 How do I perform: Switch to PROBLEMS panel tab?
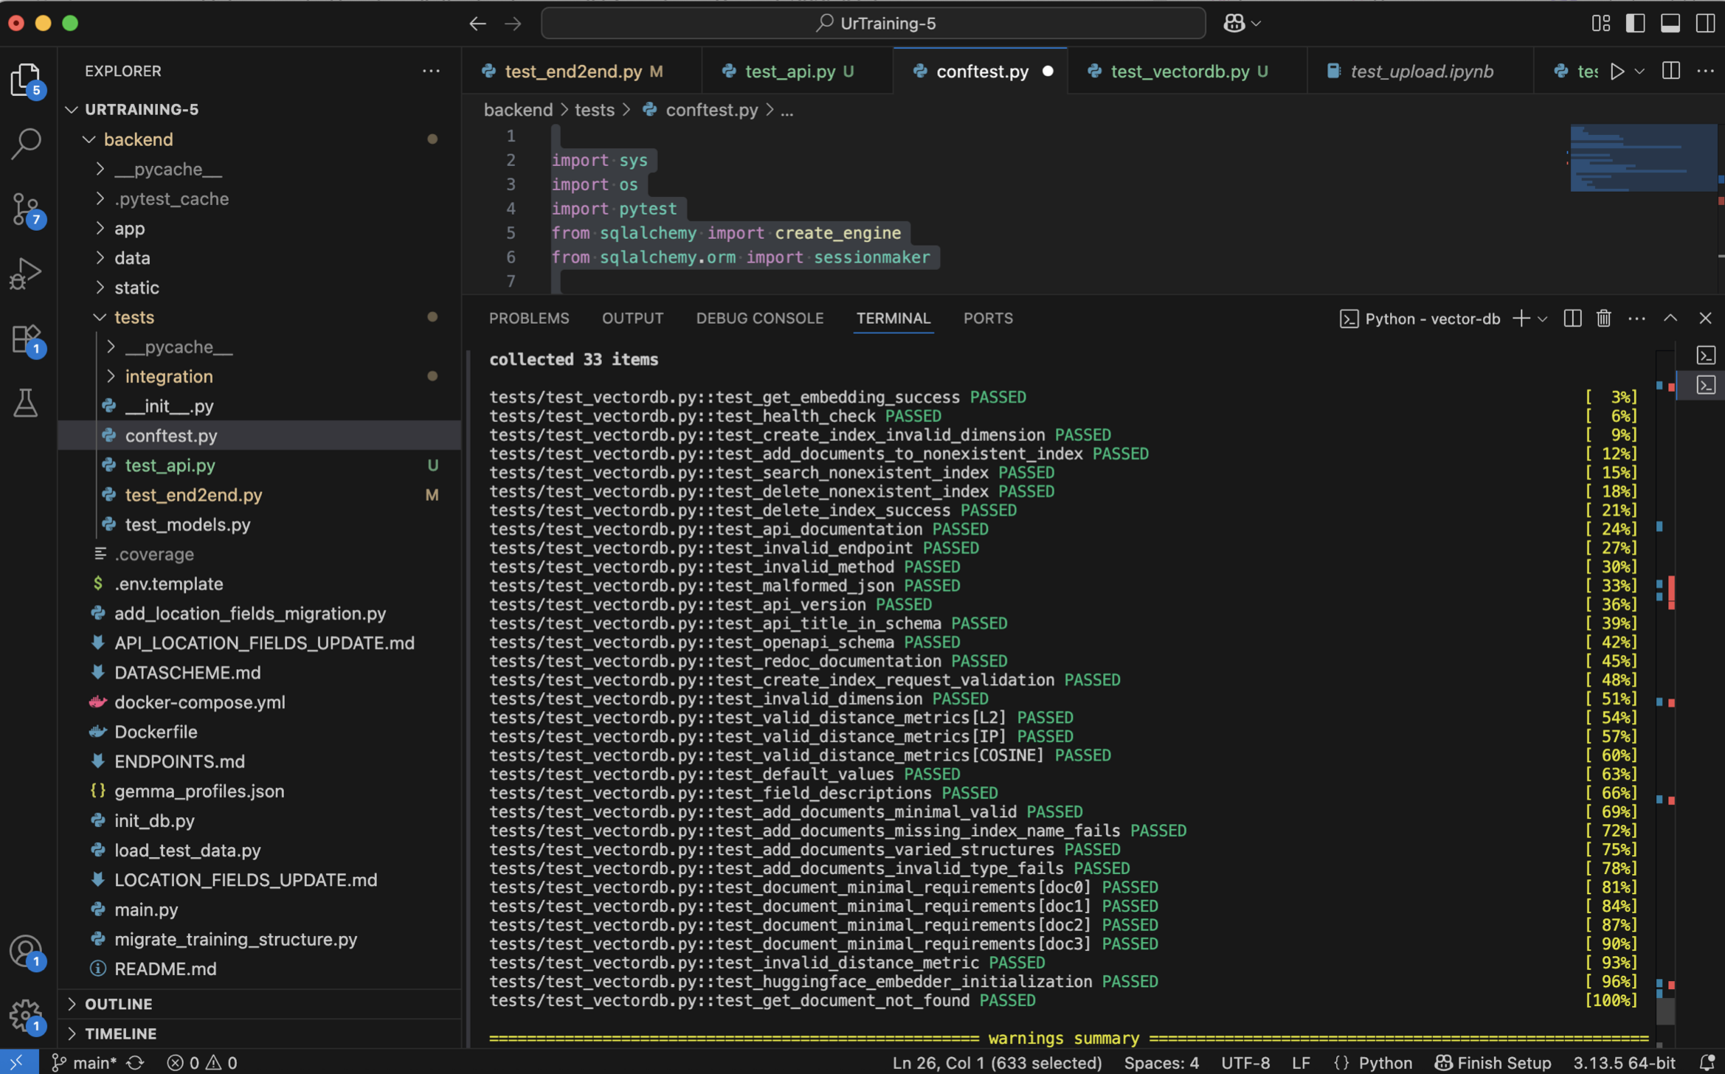point(528,319)
